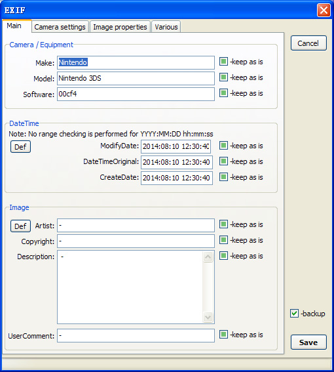Toggle keep as is for Copyright
Image resolution: width=334 pixels, height=372 pixels.
223,240
